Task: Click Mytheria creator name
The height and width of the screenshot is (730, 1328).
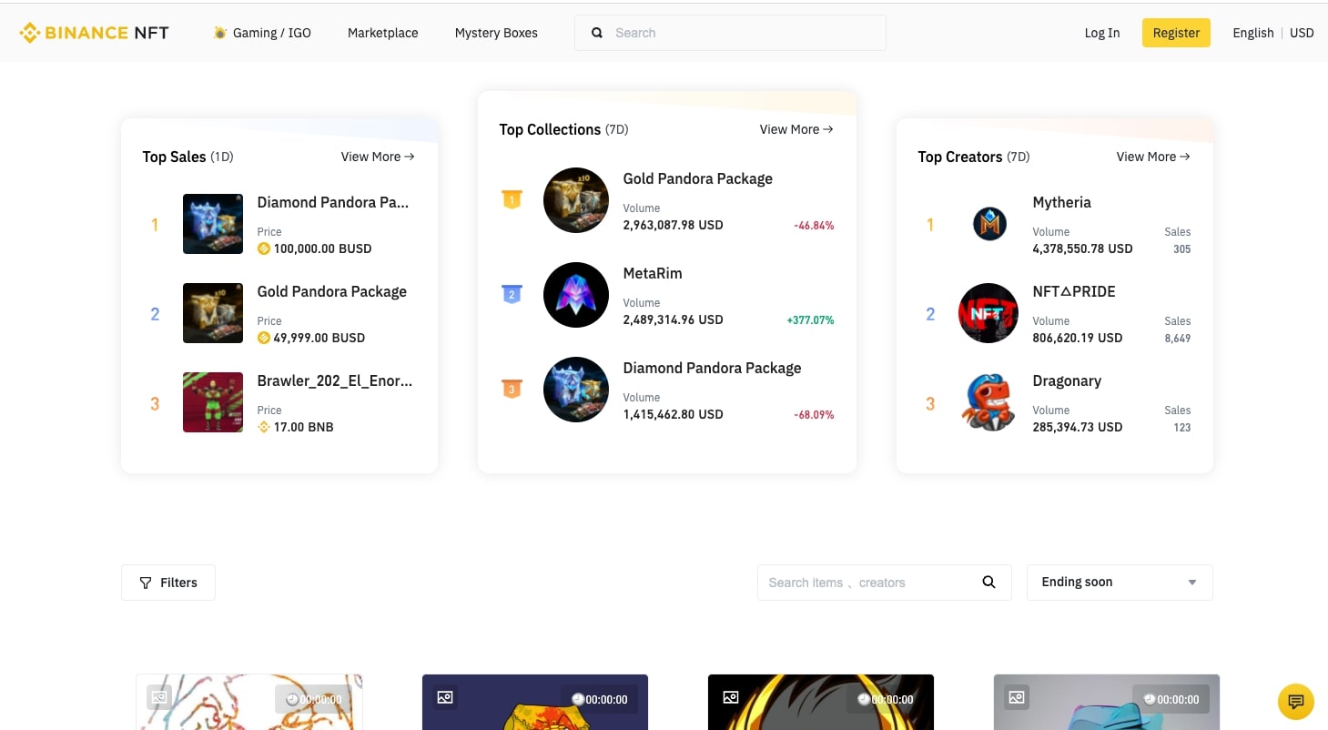Action: (x=1062, y=202)
